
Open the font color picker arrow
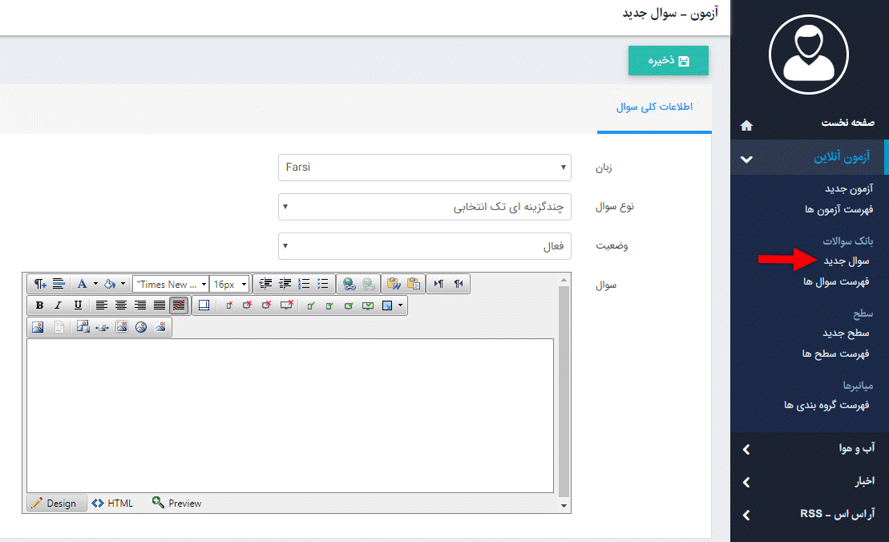(95, 284)
